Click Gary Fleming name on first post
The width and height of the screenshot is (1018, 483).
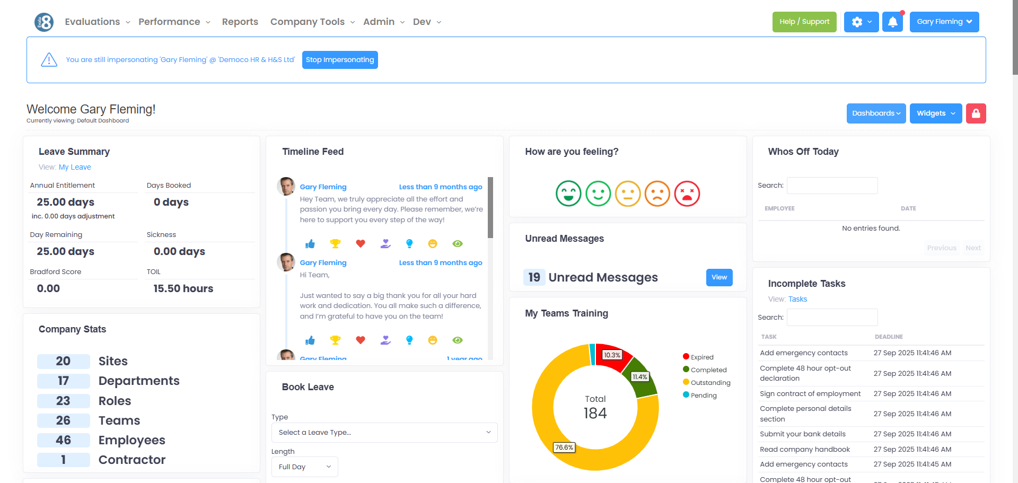(323, 187)
